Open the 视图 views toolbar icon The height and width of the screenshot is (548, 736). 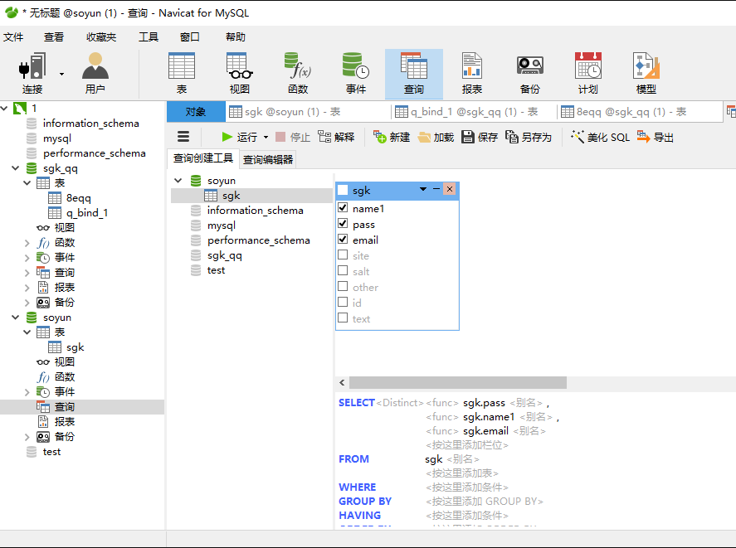click(240, 73)
